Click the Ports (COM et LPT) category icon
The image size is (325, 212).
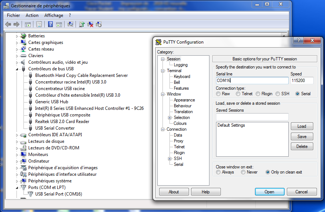pyautogui.click(x=23, y=187)
